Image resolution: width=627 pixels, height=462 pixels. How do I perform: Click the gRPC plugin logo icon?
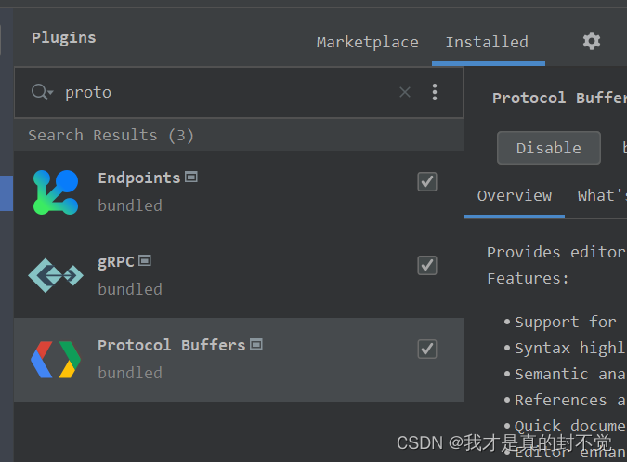pos(56,275)
